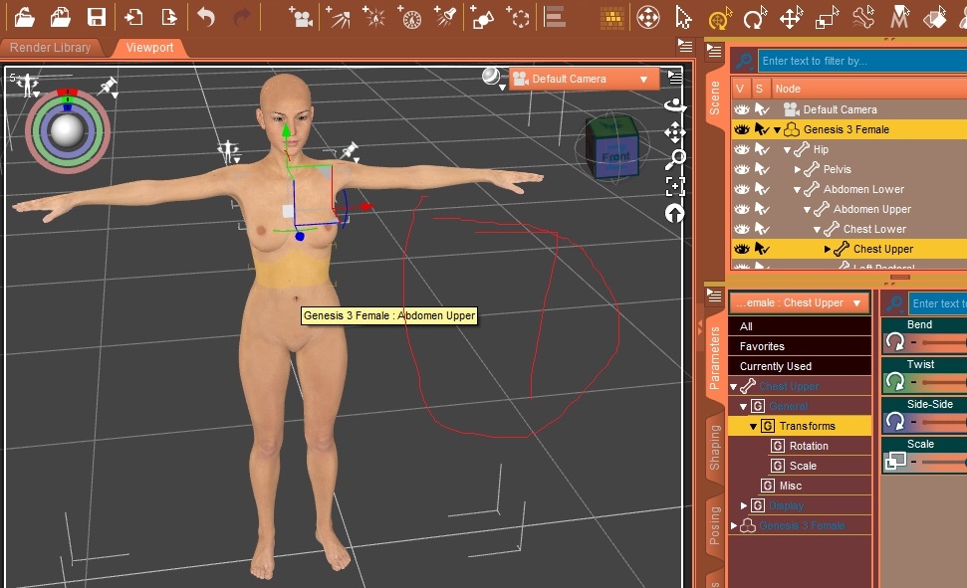Open the Default Camera view dropdown
Image resolution: width=967 pixels, height=588 pixels.
point(643,79)
